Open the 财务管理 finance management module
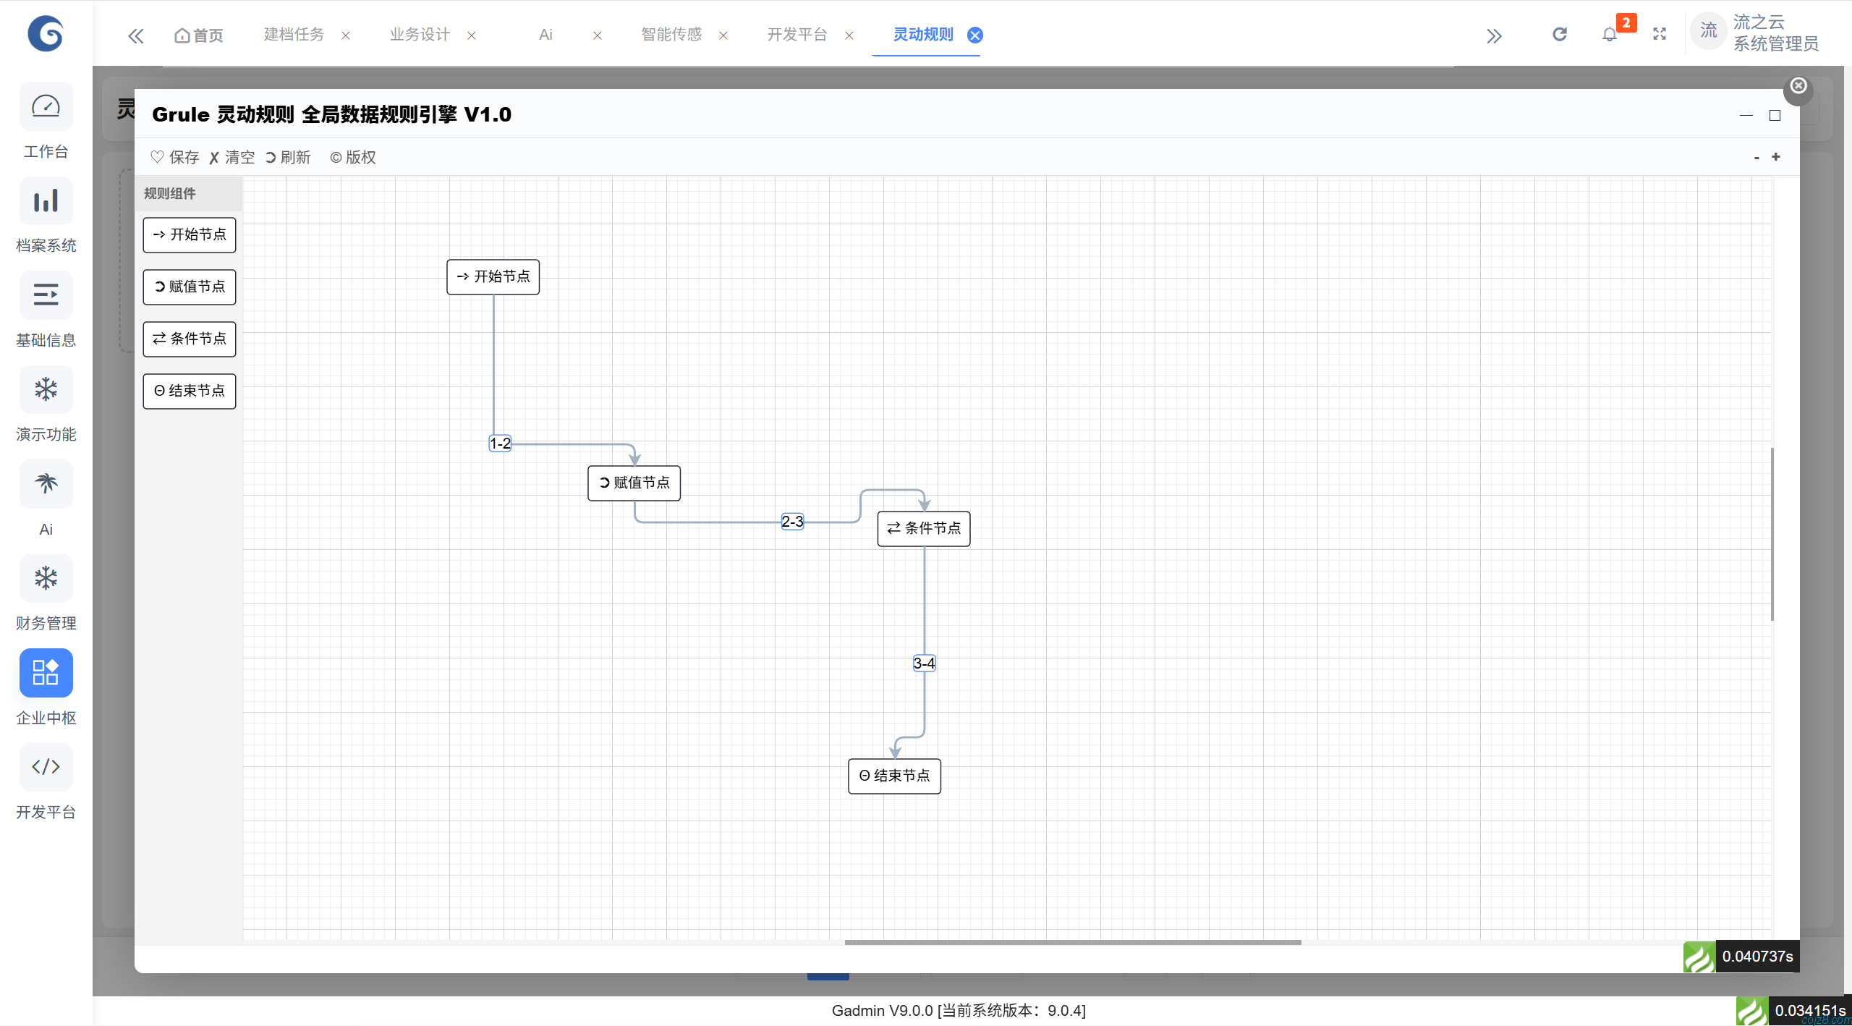Image resolution: width=1852 pixels, height=1026 pixels. (x=46, y=578)
